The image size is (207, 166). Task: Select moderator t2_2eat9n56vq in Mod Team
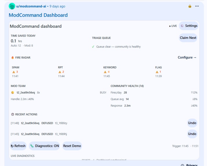coord(26,93)
